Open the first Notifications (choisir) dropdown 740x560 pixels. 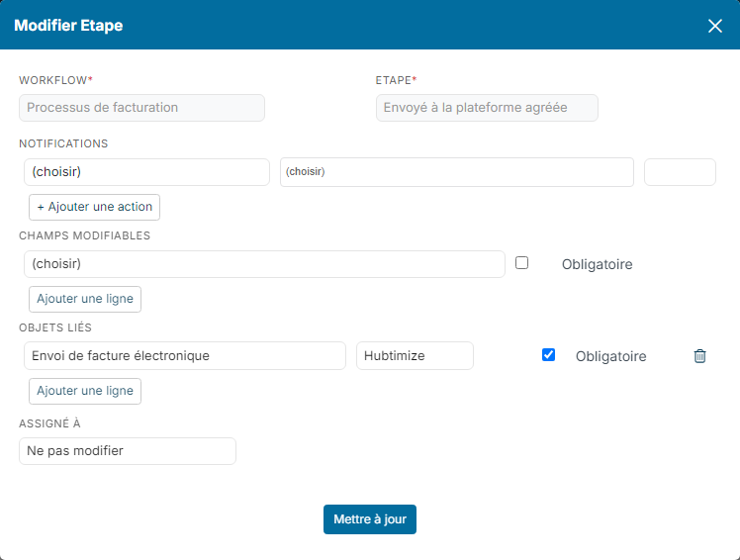[x=146, y=172]
